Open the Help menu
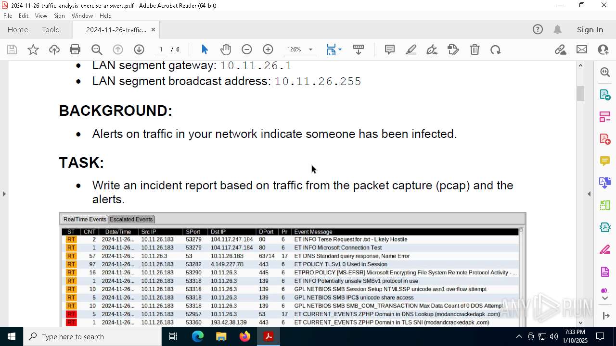Viewport: 616px width, 346px height. pyautogui.click(x=105, y=16)
